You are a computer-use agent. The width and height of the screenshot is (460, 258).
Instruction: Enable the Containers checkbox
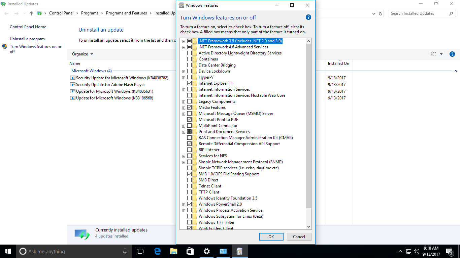189,59
